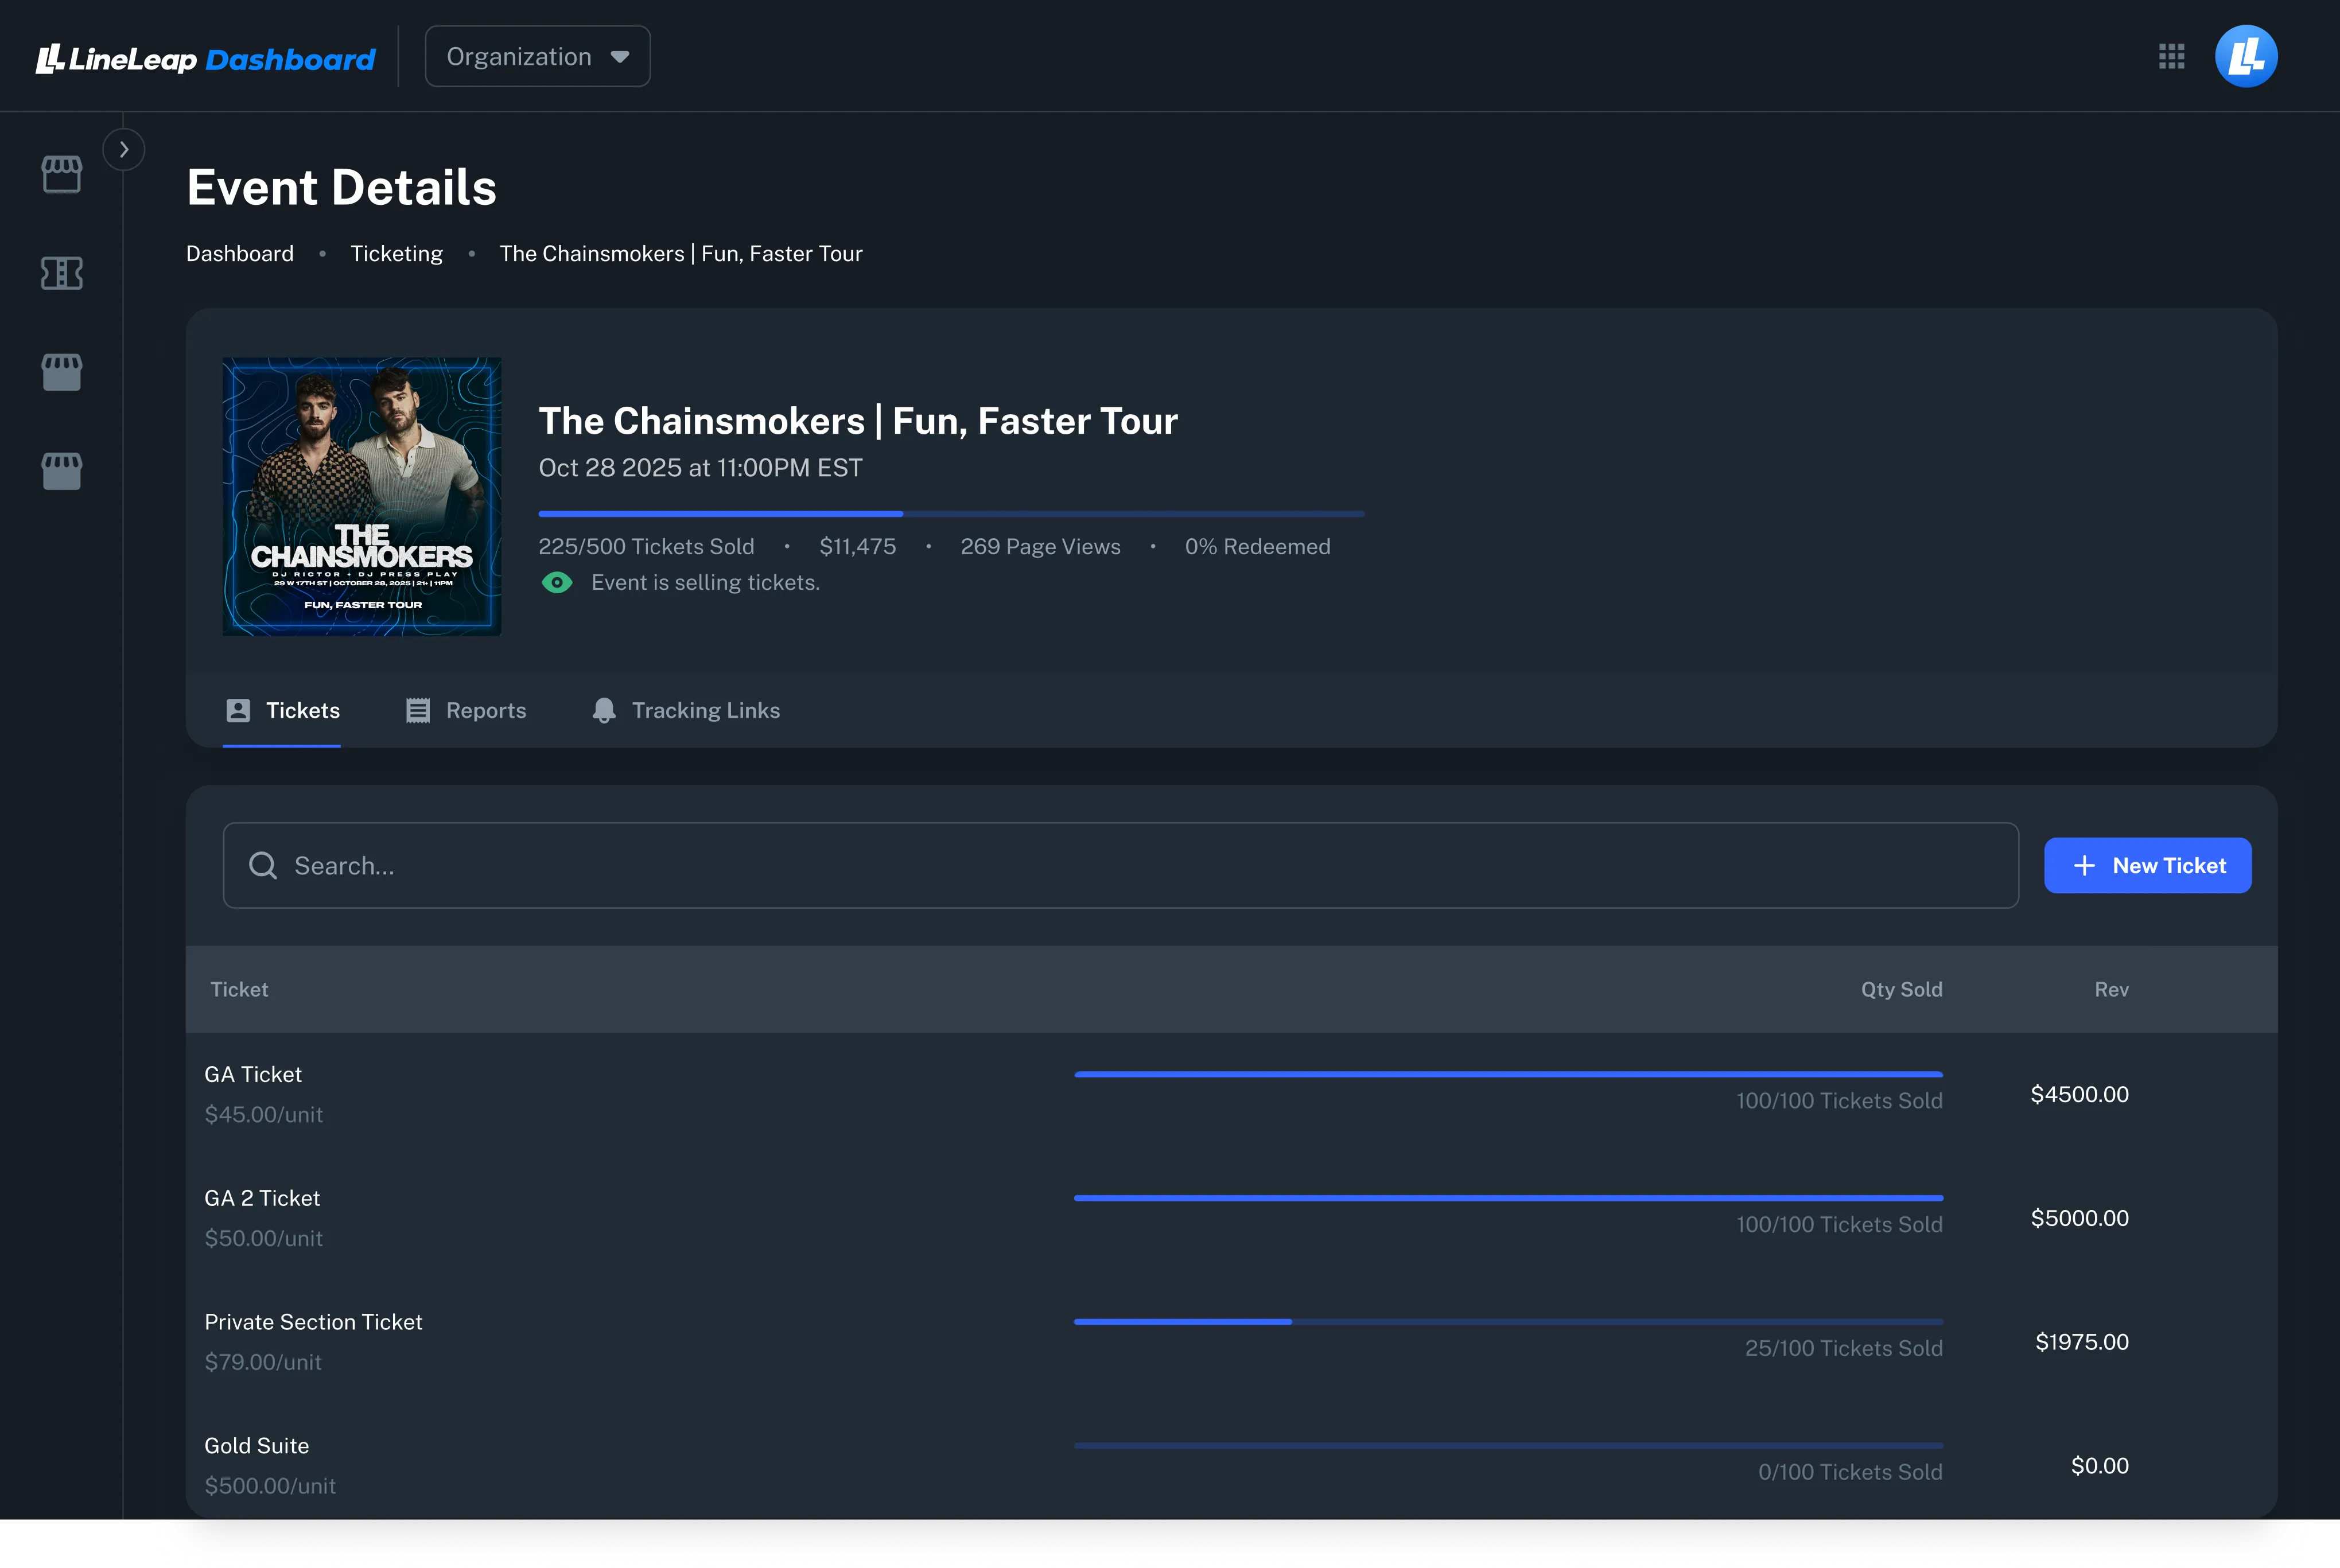Click the 25/100 Tickets Sold label
Screen dimensions: 2340x1568
pyautogui.click(x=1843, y=1349)
